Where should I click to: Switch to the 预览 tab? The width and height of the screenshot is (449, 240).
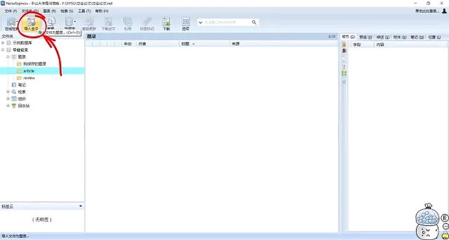(365, 37)
